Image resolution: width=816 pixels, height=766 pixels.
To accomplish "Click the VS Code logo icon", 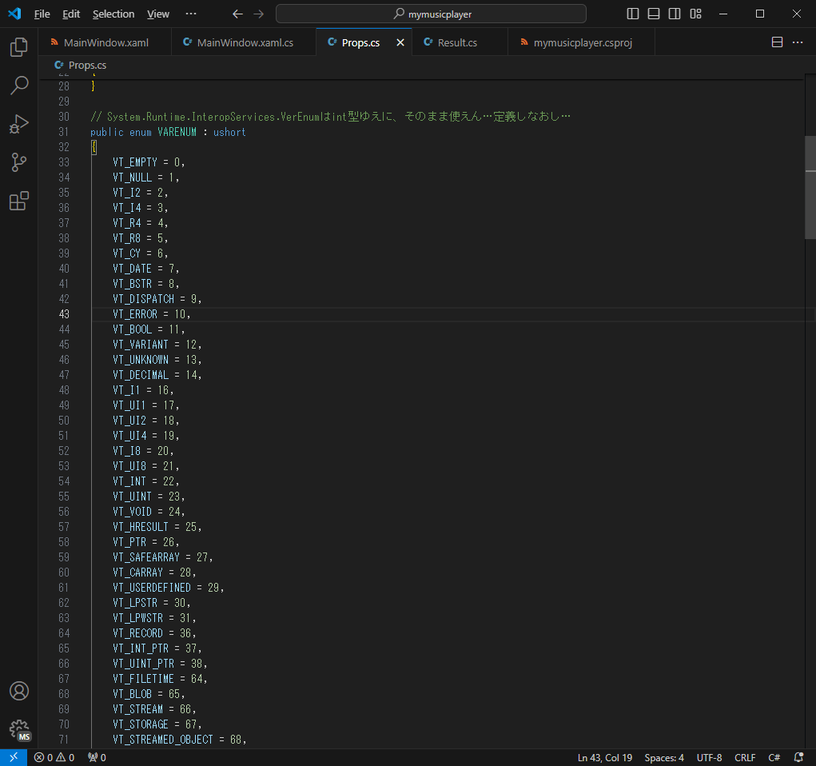I will (x=14, y=14).
